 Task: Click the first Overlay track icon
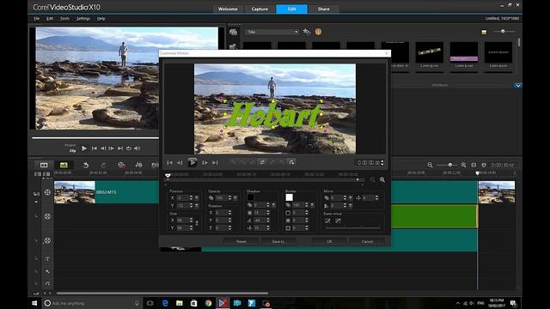point(47,216)
